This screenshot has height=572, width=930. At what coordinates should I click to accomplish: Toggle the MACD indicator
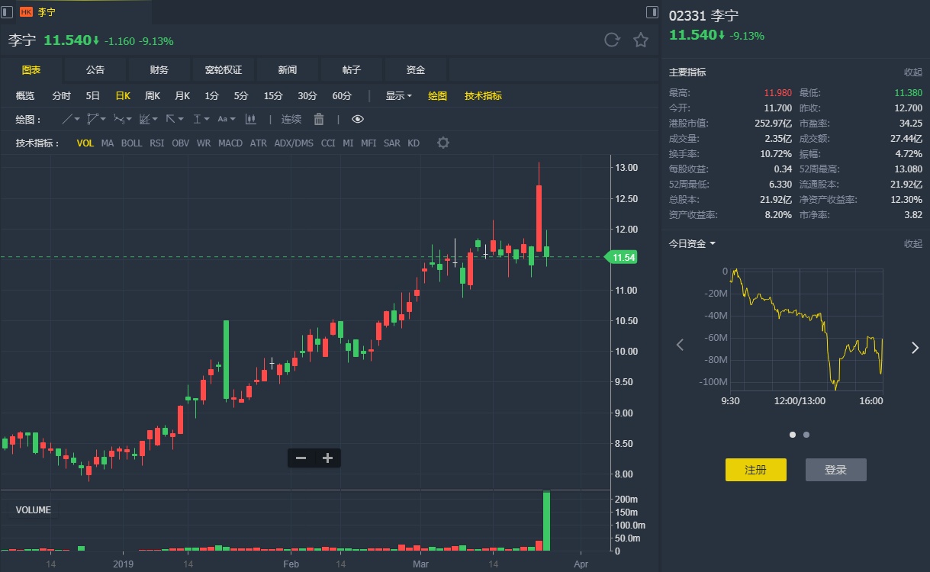[x=230, y=143]
